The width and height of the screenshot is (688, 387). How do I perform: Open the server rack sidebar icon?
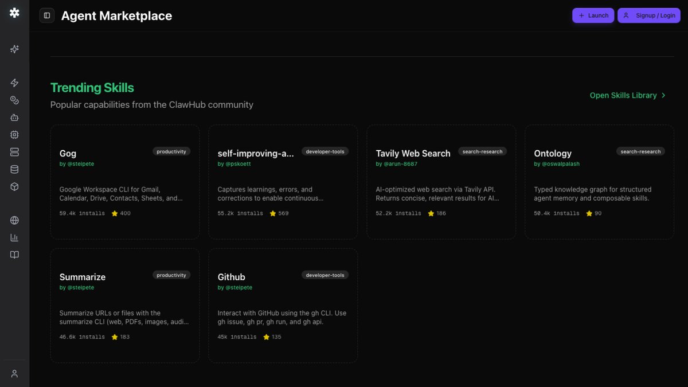click(14, 152)
